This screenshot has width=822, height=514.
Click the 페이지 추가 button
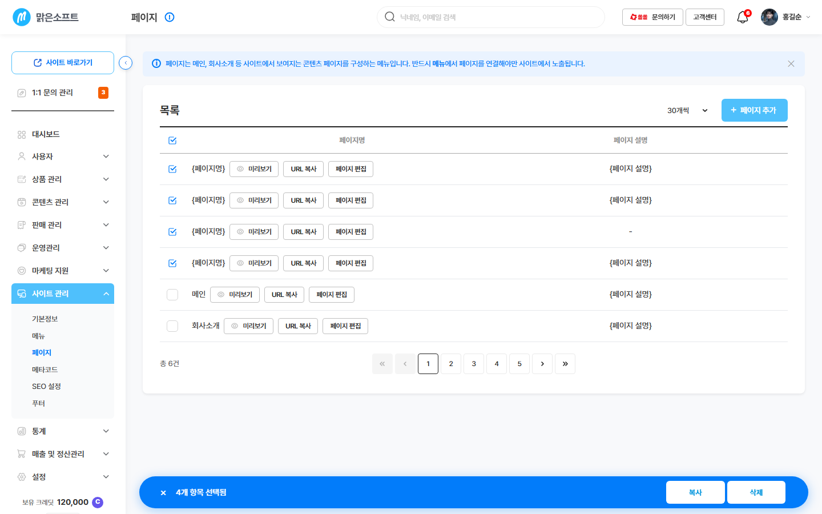[755, 110]
